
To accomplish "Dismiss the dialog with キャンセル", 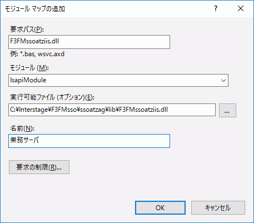I will coord(218,208).
